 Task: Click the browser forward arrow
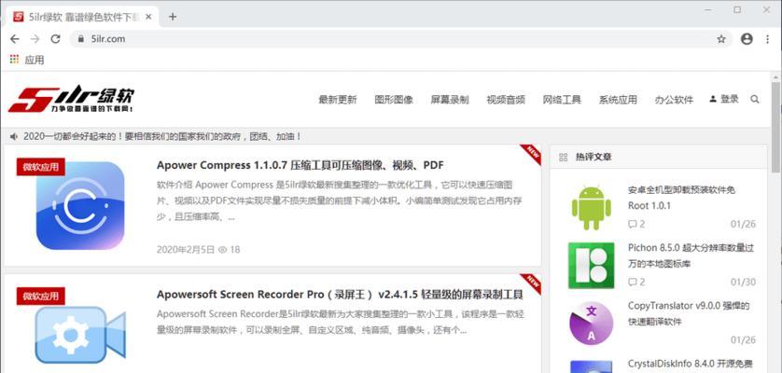tap(35, 39)
